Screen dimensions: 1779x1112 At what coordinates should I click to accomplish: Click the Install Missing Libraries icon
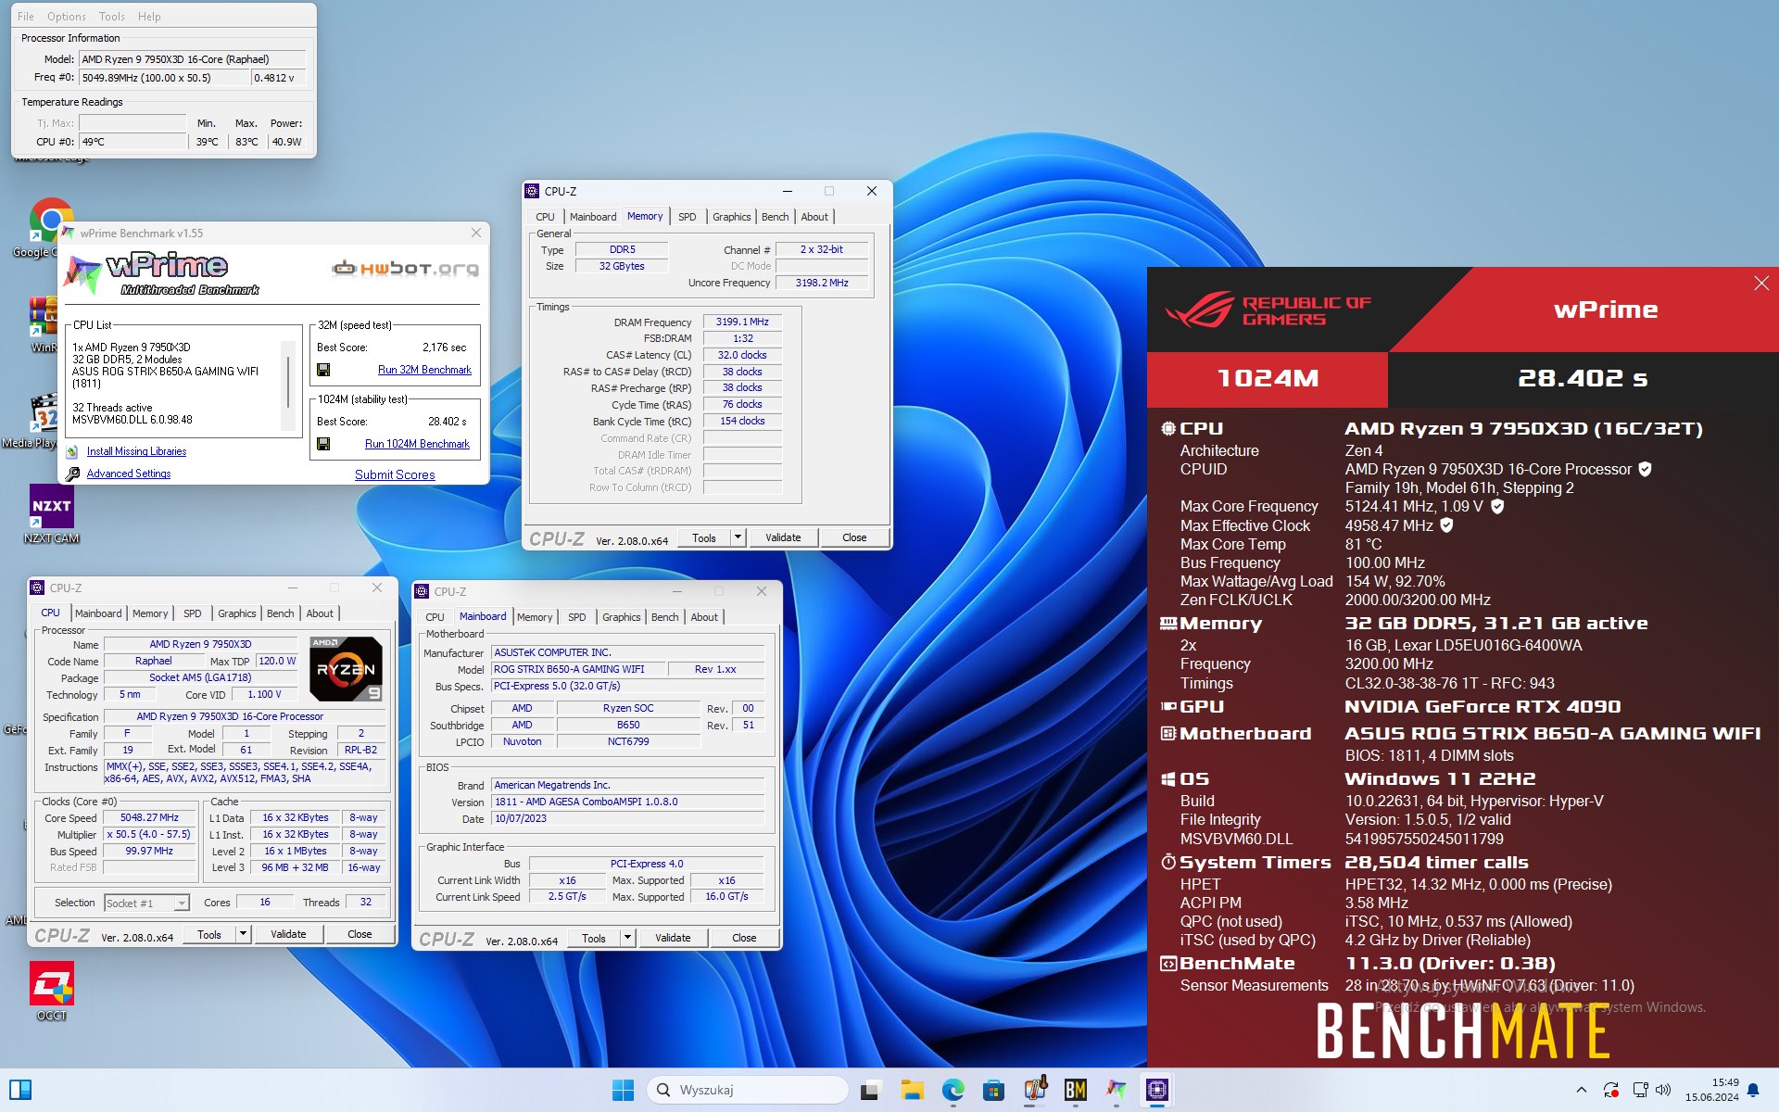(72, 451)
